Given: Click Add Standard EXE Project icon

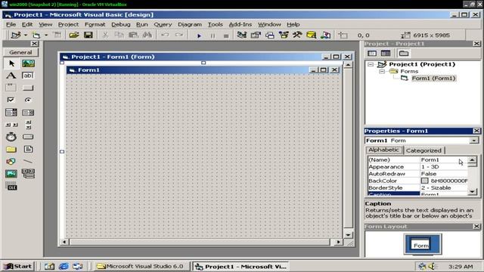Looking at the screenshot, I should click(15, 36).
